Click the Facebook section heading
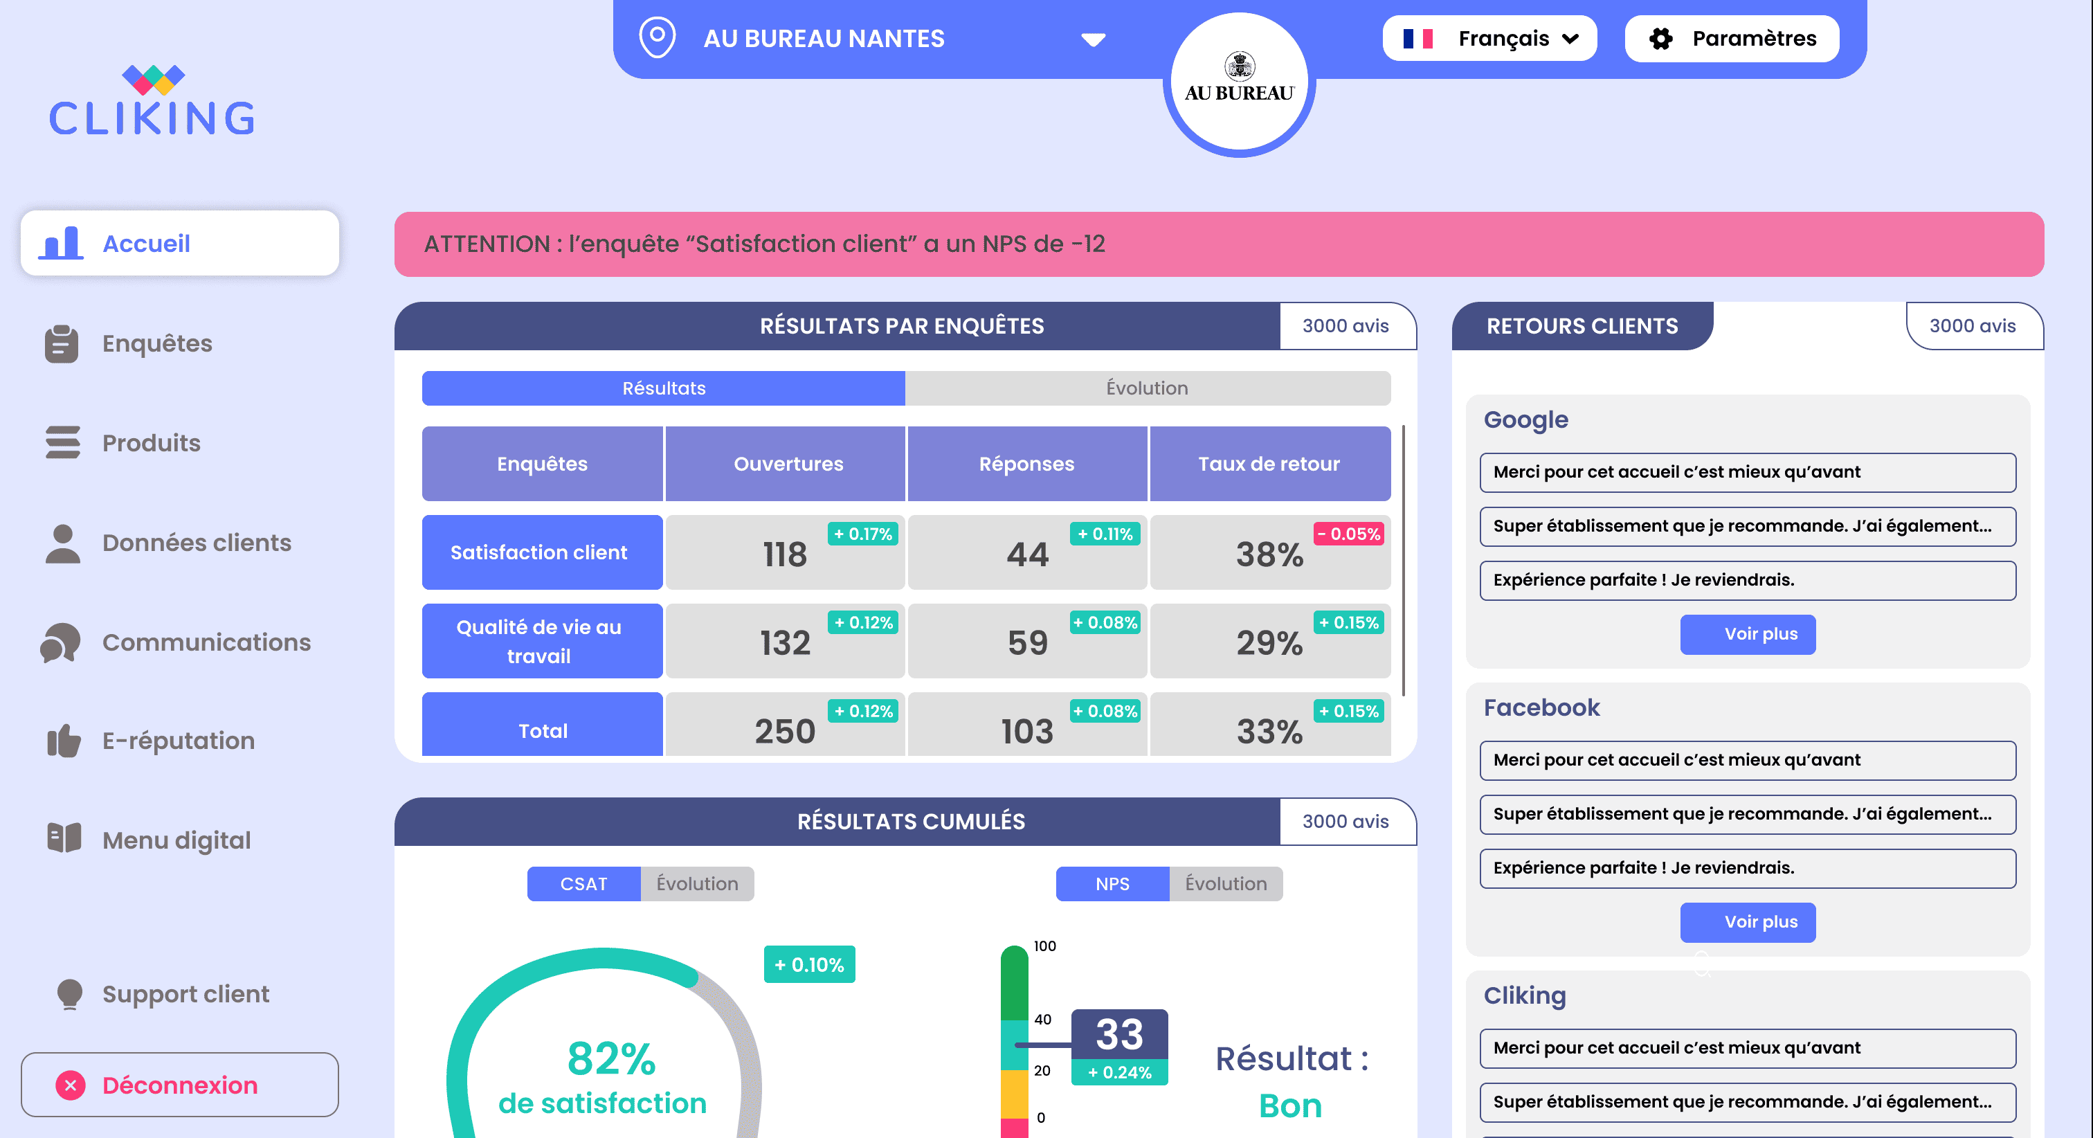Screen dimensions: 2093x1138 coord(1541,707)
